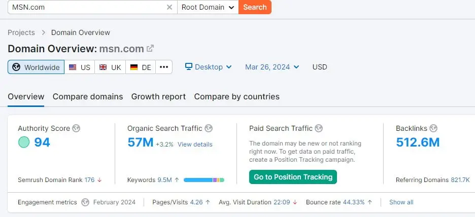Click the Worldwide globe icon
475x217 pixels.
pos(16,67)
